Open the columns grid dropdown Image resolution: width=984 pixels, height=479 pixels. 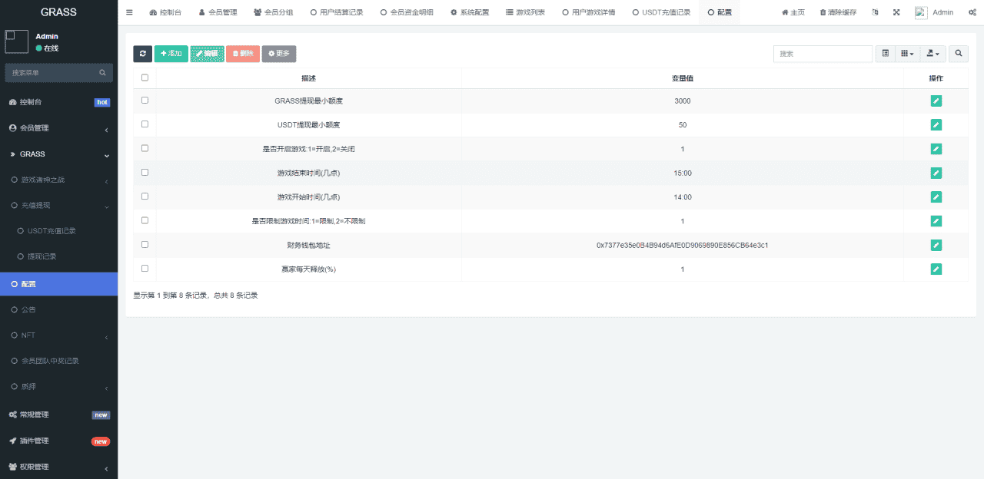click(907, 54)
